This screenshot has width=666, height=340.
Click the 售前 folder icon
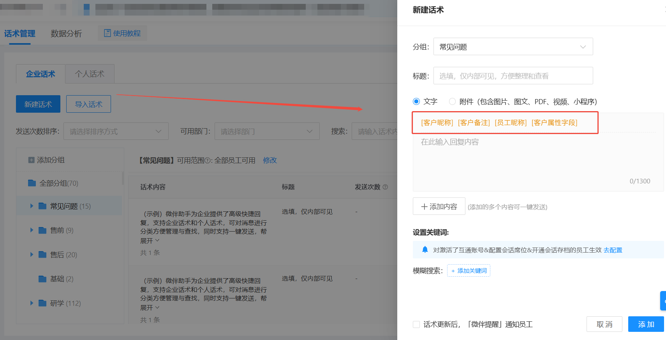click(42, 230)
